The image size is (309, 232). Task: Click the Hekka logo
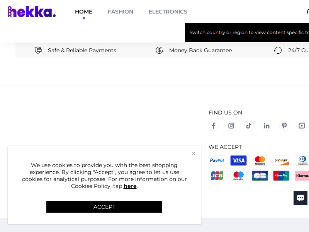click(x=32, y=12)
